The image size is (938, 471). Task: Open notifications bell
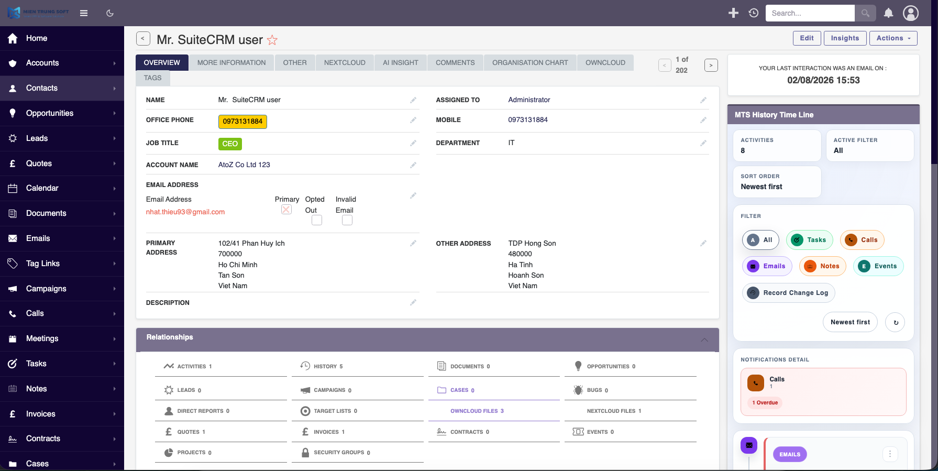coord(889,13)
